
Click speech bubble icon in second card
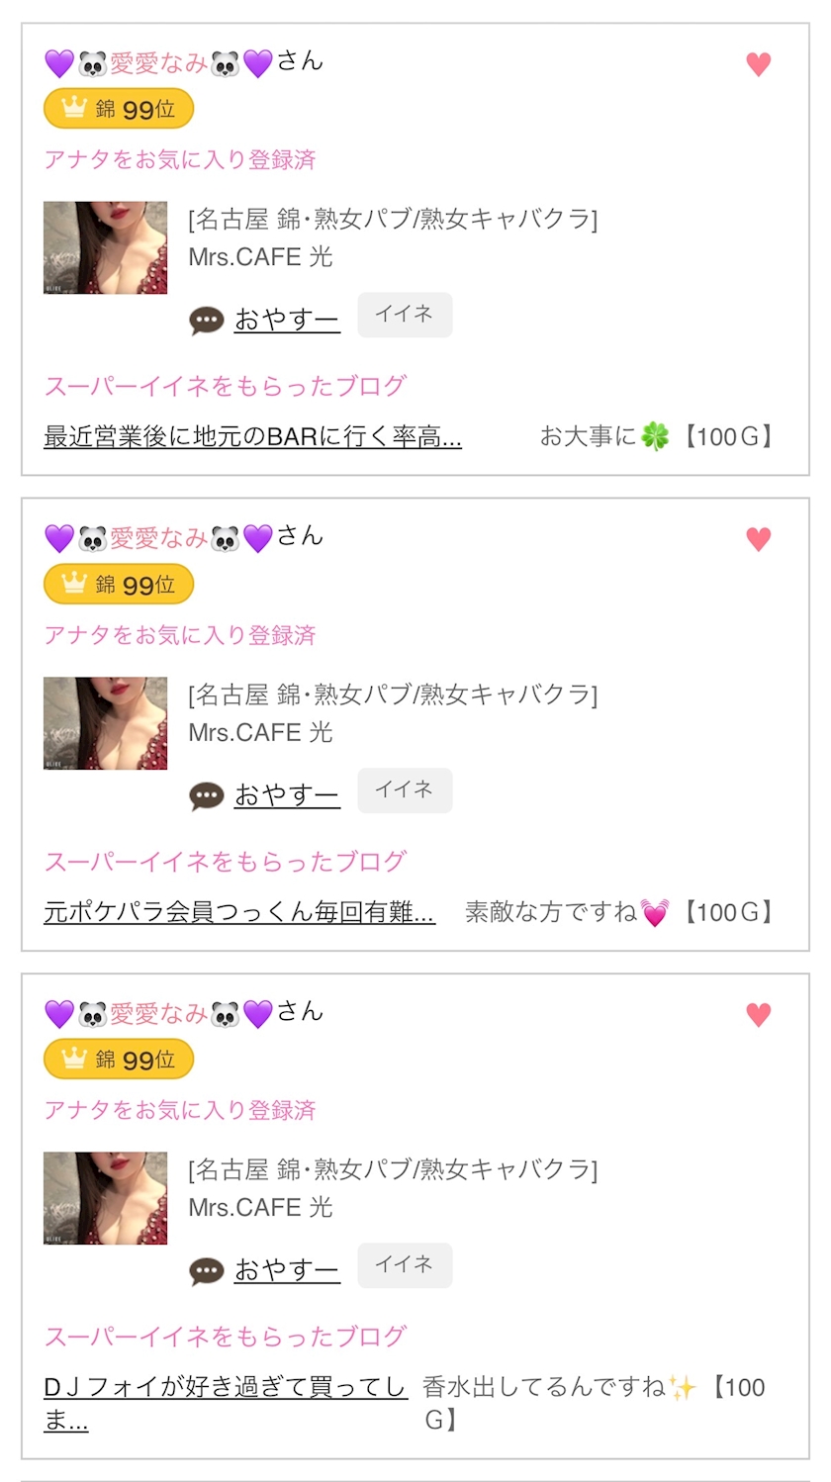pos(207,795)
